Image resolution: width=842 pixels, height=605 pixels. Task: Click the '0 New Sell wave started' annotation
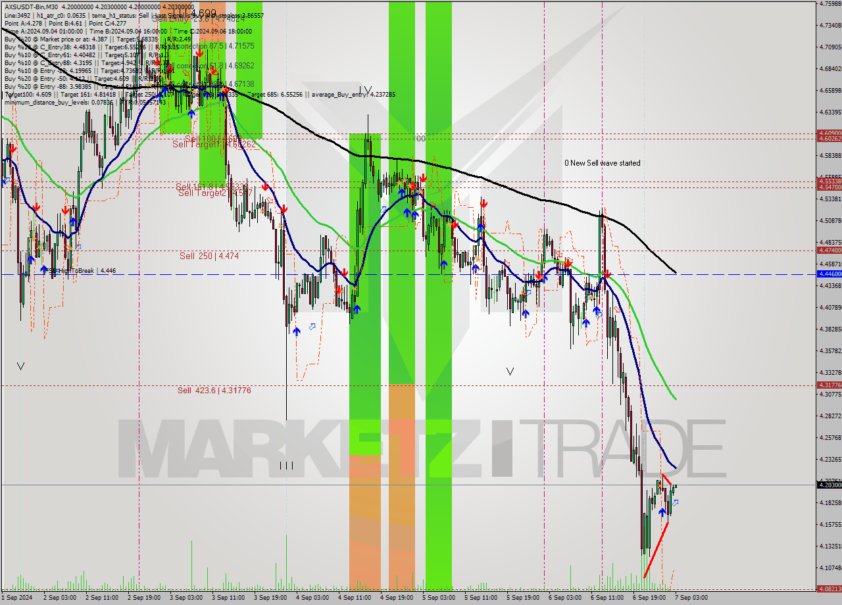click(x=602, y=163)
